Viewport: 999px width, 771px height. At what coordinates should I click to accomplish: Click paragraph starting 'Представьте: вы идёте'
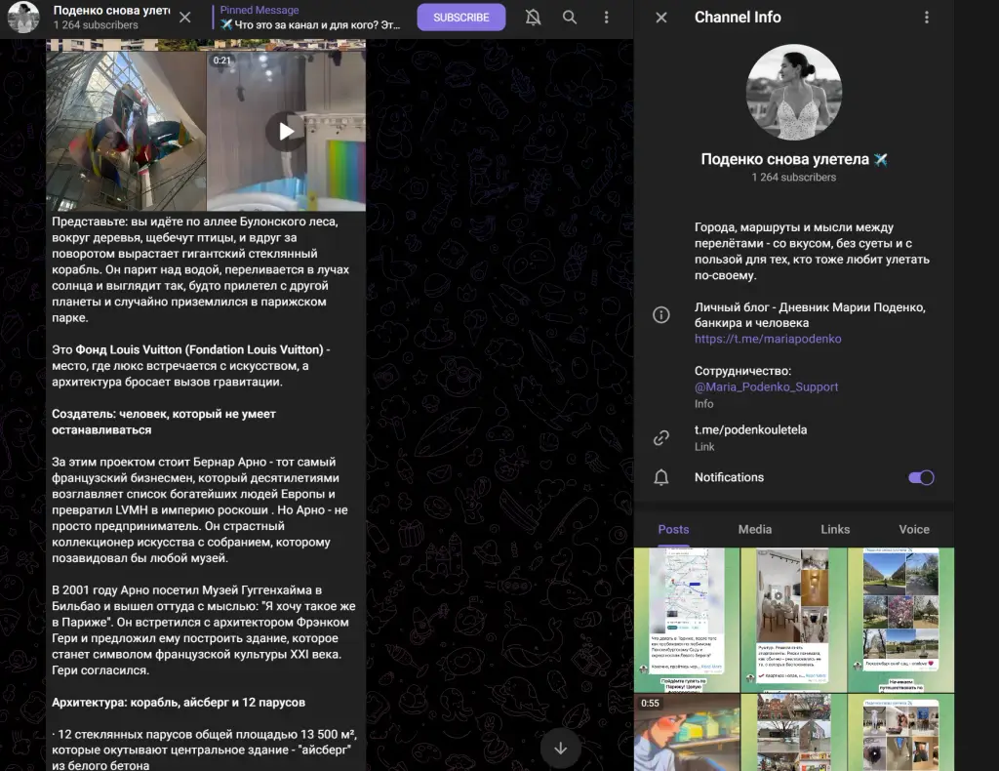(x=201, y=269)
